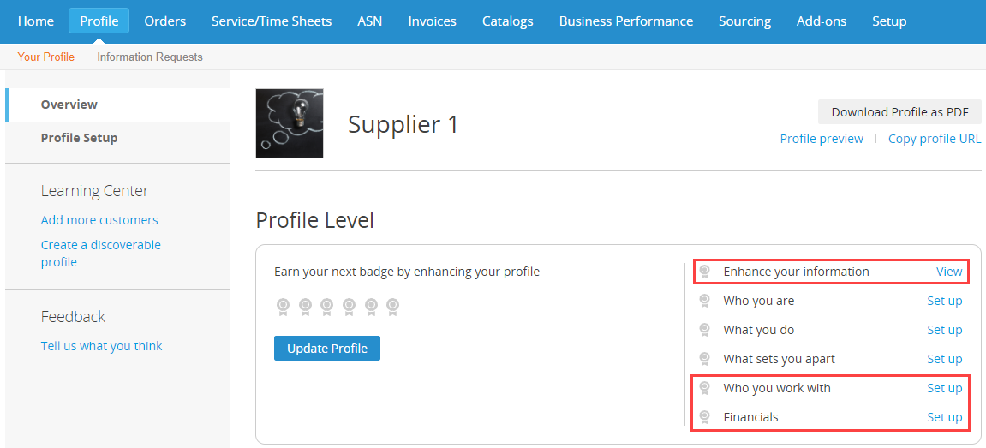The width and height of the screenshot is (986, 448).
Task: Click the badge icon beside Enhance your information
Action: tap(705, 272)
